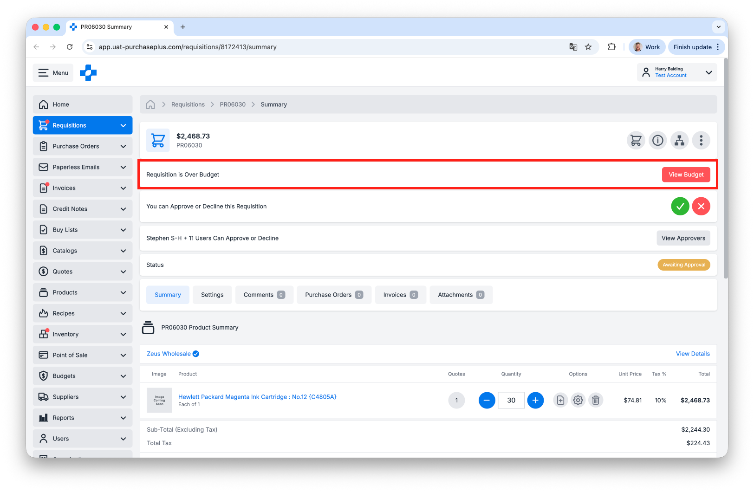Open the Chrome three-dot menu
Image resolution: width=754 pixels, height=492 pixels.
click(x=718, y=47)
